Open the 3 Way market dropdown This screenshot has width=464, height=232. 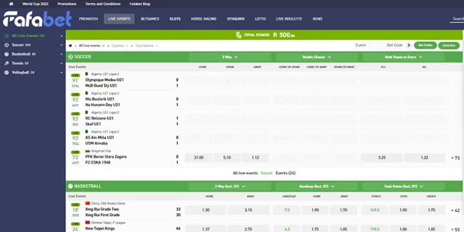[231, 57]
